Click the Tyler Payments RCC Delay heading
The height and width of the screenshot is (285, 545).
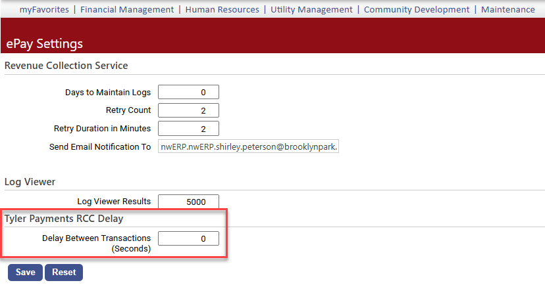click(64, 218)
